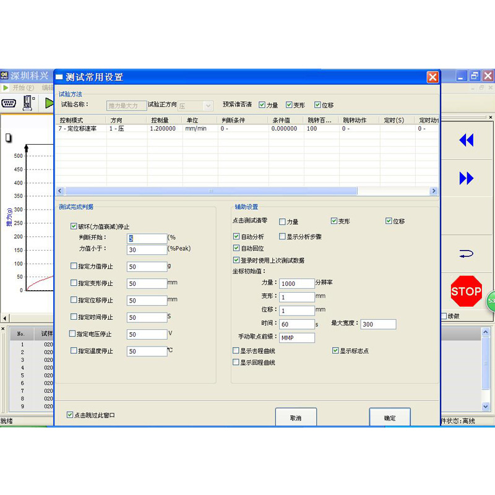This screenshot has width=495, height=495.
Task: Enable 指定电压停止 checkbox
Action: point(72,334)
